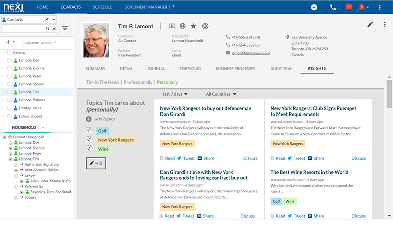Click the email envelope icon
This screenshot has height=226, width=393.
pyautogui.click(x=228, y=53)
